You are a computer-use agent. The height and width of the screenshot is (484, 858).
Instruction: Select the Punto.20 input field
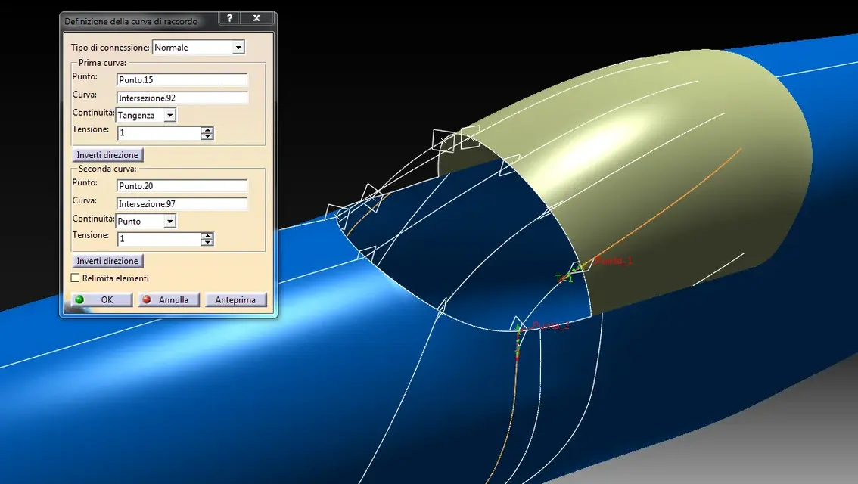[x=182, y=186]
